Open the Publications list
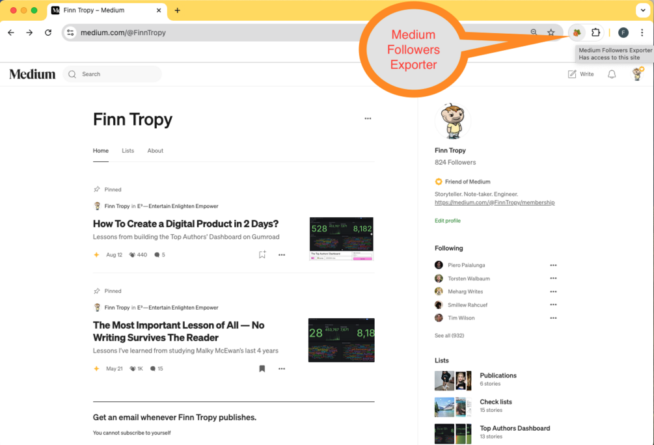Screen dimensions: 654x445 pyautogui.click(x=498, y=375)
